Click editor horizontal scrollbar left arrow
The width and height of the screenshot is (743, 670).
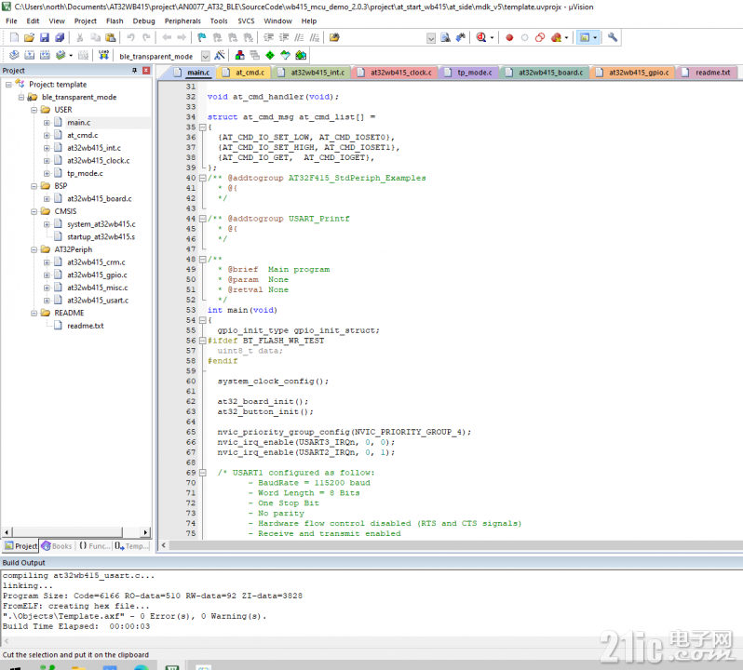click(164, 545)
